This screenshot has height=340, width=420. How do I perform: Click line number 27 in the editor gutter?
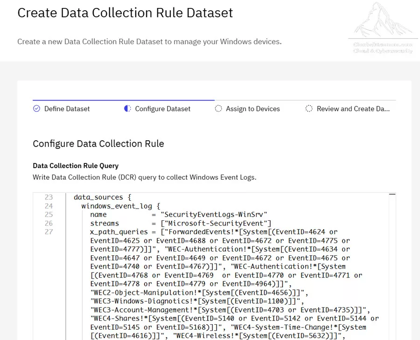49,232
